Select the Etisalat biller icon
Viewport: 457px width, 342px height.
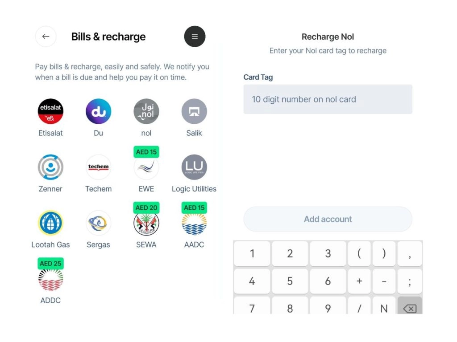[x=50, y=111]
